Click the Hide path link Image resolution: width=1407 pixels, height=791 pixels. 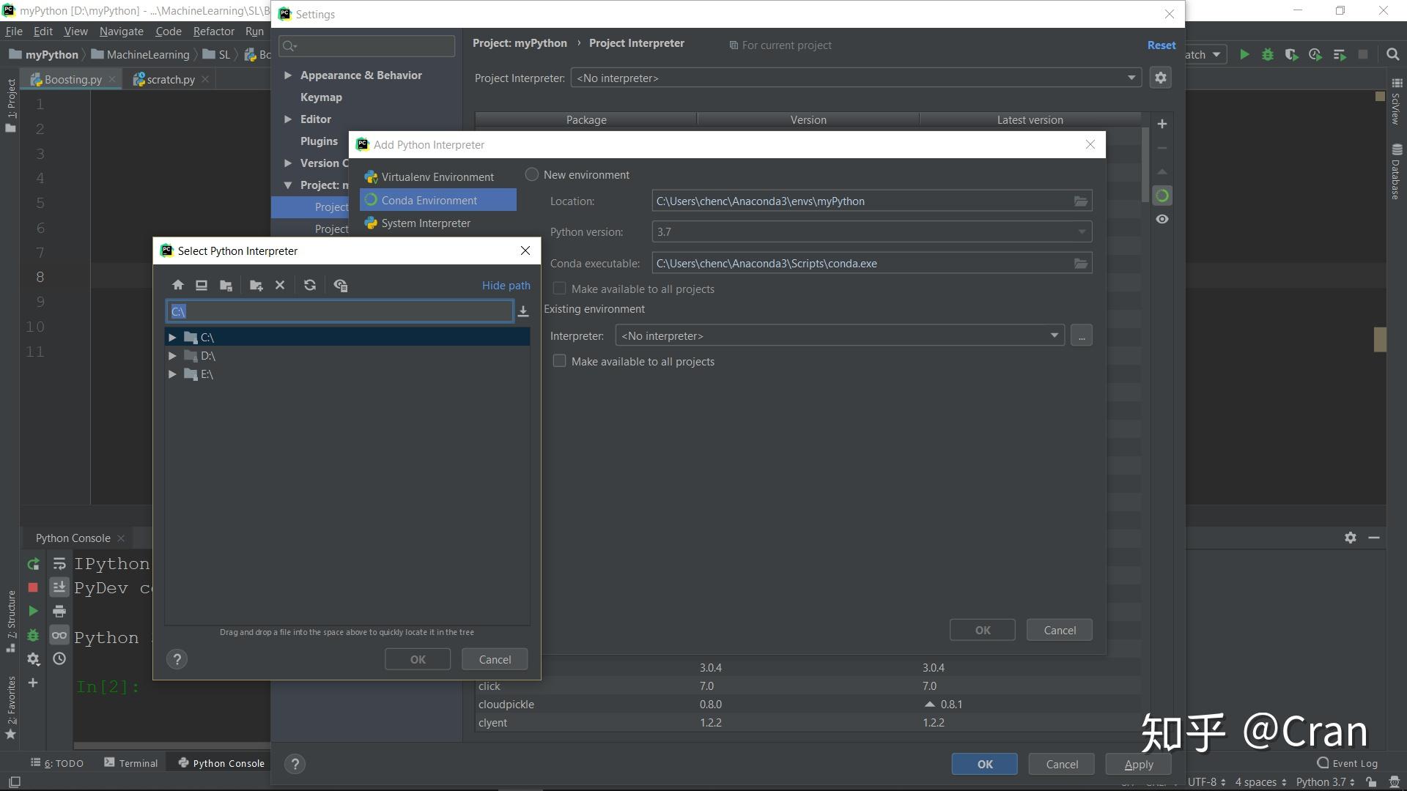(x=506, y=285)
